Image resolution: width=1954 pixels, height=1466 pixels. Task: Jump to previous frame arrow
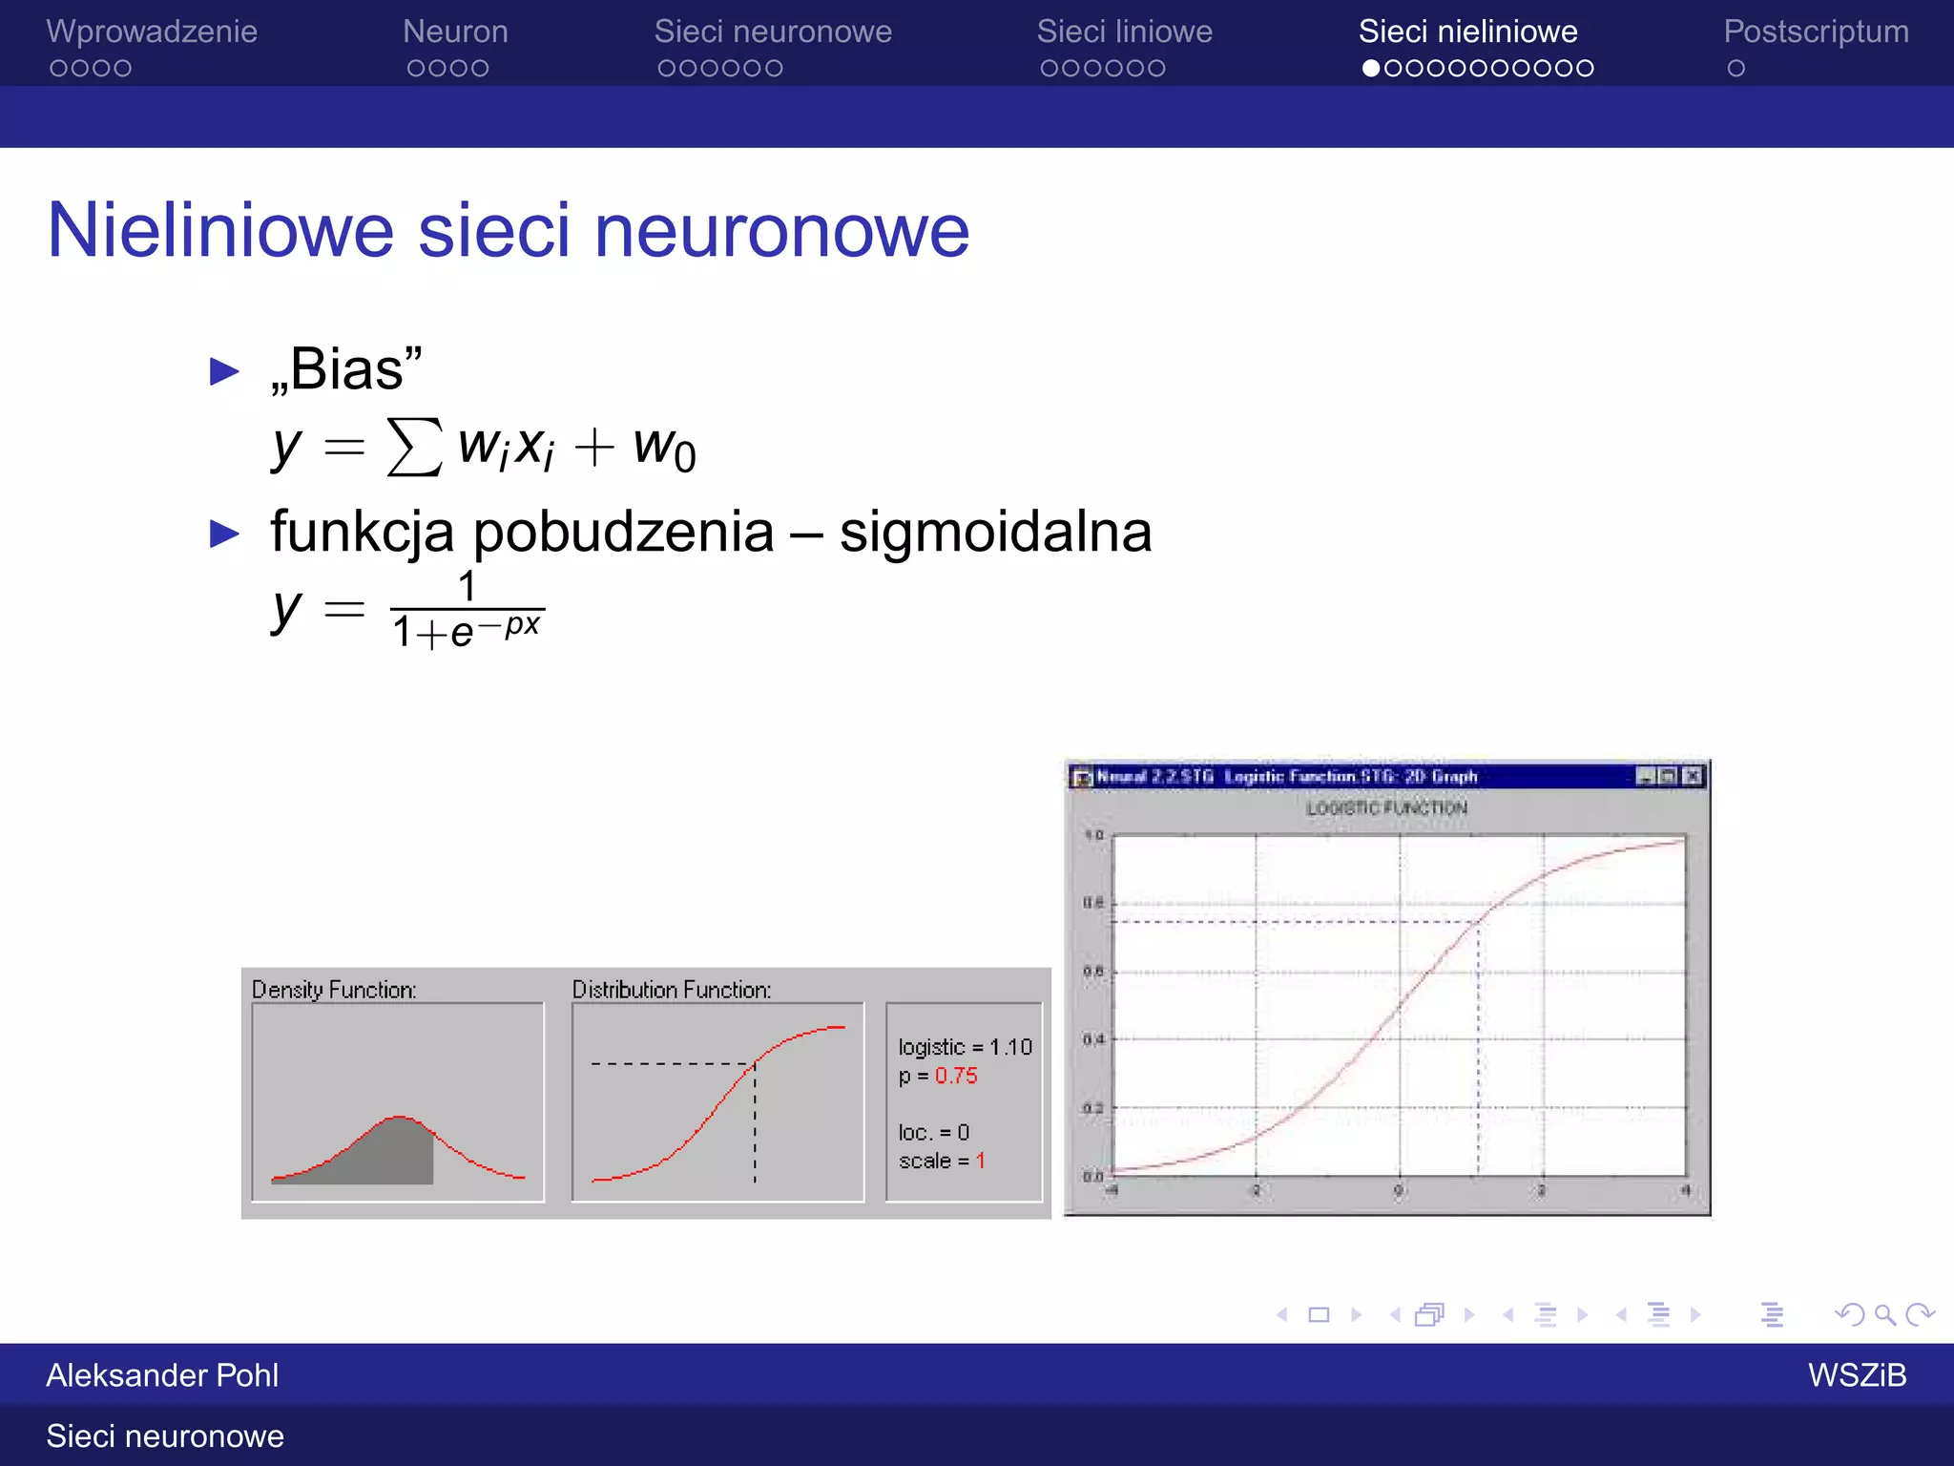click(x=1395, y=1315)
